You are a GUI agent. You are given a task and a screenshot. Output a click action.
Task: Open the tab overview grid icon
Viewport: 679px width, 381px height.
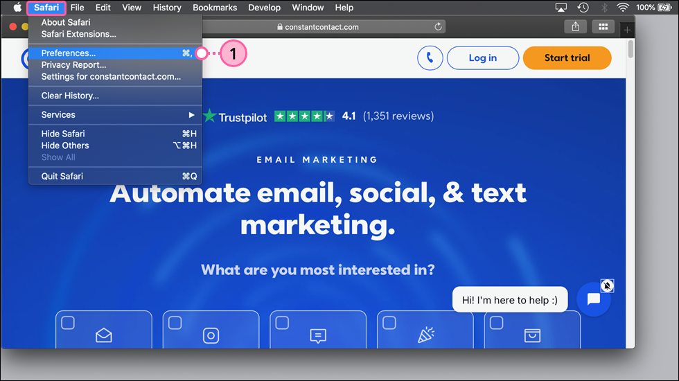pyautogui.click(x=603, y=27)
